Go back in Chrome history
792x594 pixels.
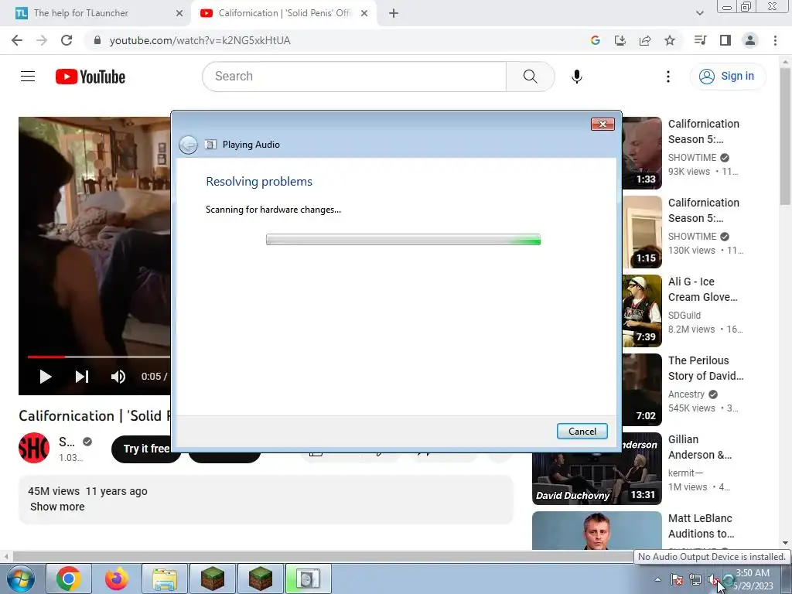pyautogui.click(x=17, y=40)
